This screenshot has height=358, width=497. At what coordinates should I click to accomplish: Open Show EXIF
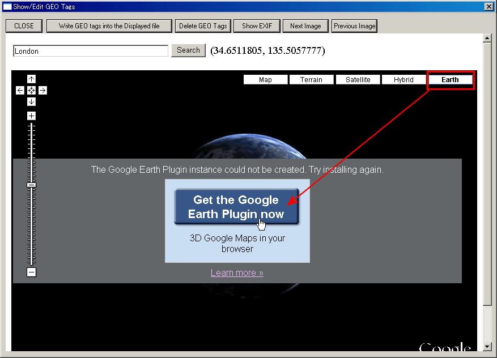(x=257, y=26)
